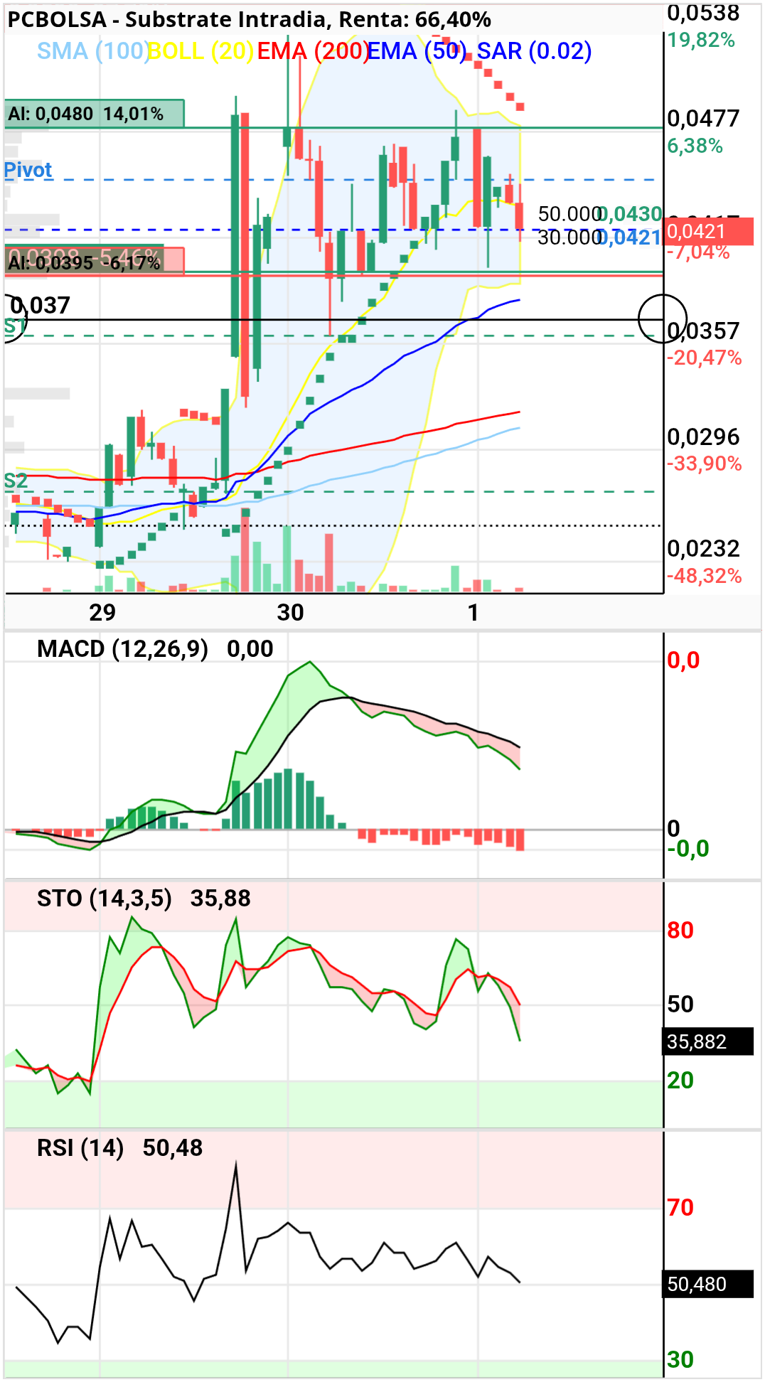
Task: Select the EMA (50) legend label
Action: point(417,51)
